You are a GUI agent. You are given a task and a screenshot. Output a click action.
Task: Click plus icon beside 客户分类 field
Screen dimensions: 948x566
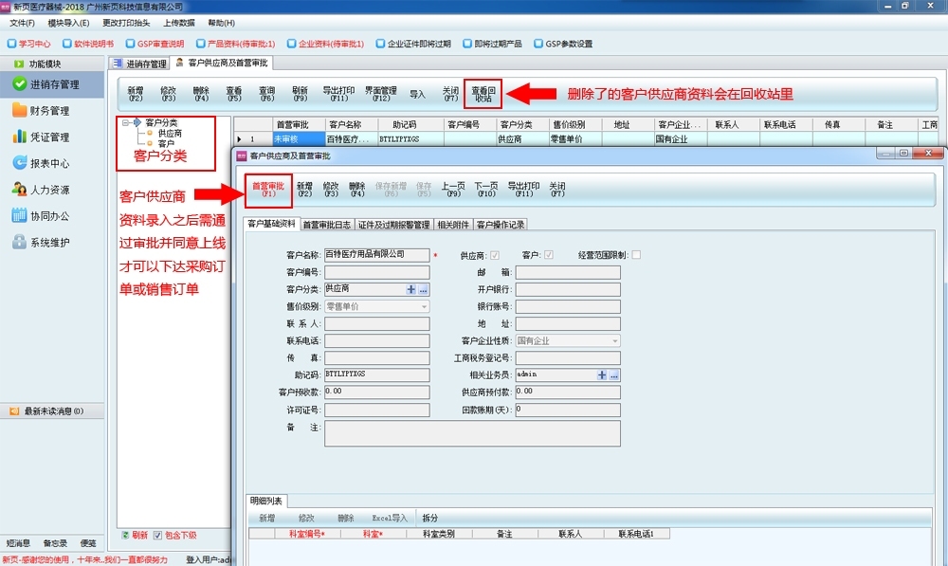pos(411,290)
